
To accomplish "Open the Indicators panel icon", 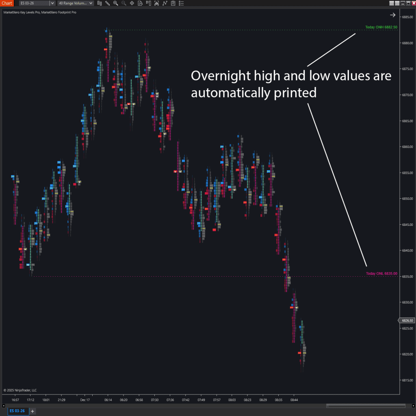I will pos(156,3).
